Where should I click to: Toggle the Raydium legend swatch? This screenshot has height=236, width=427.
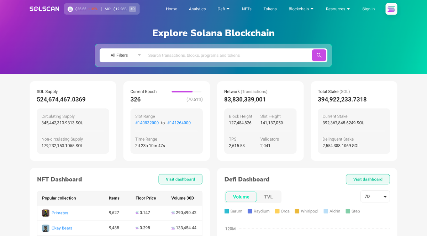pyautogui.click(x=250, y=211)
